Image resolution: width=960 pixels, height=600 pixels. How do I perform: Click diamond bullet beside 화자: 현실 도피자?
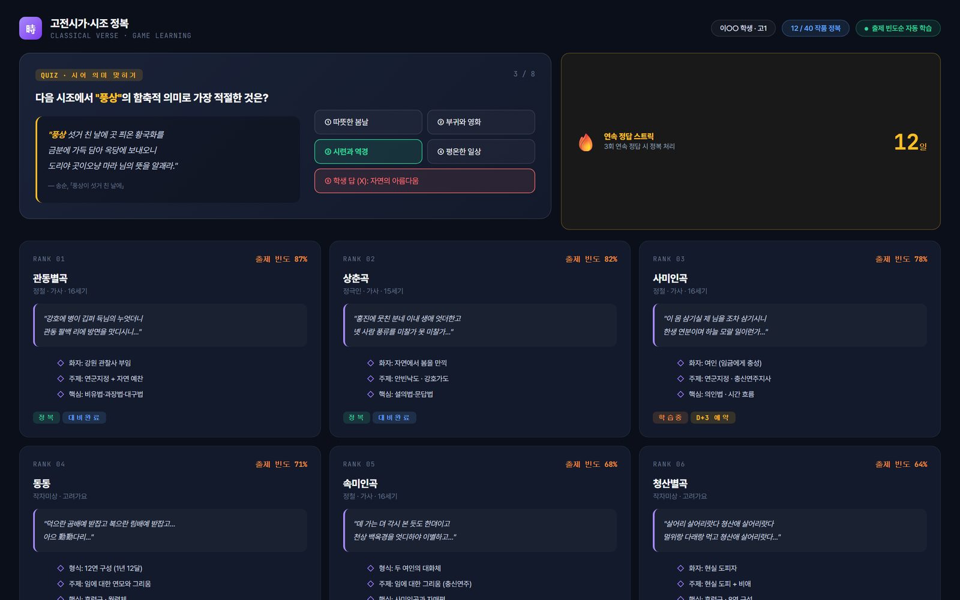pyautogui.click(x=680, y=568)
